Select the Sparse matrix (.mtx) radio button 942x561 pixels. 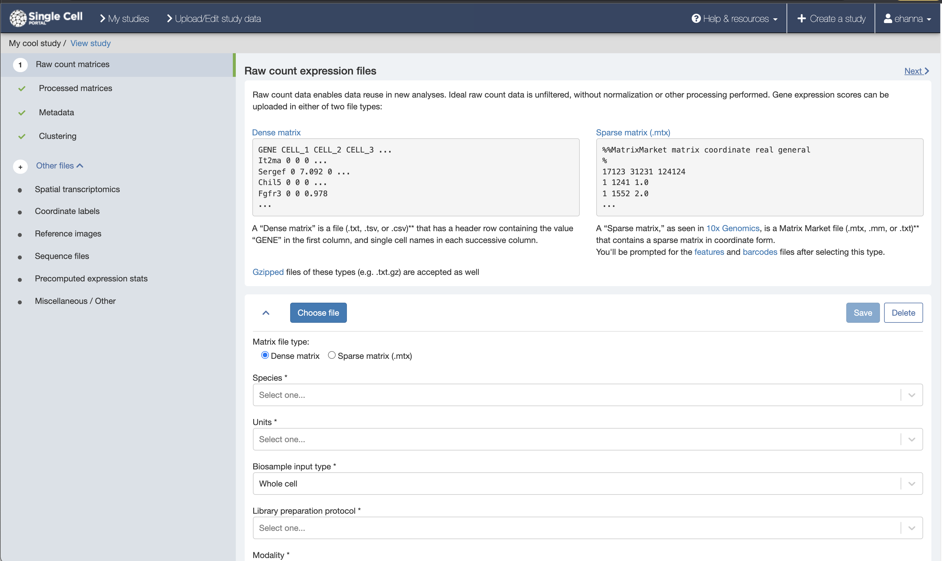[x=331, y=355]
